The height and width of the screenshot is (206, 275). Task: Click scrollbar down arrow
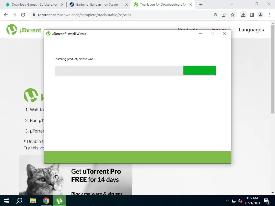273,193
